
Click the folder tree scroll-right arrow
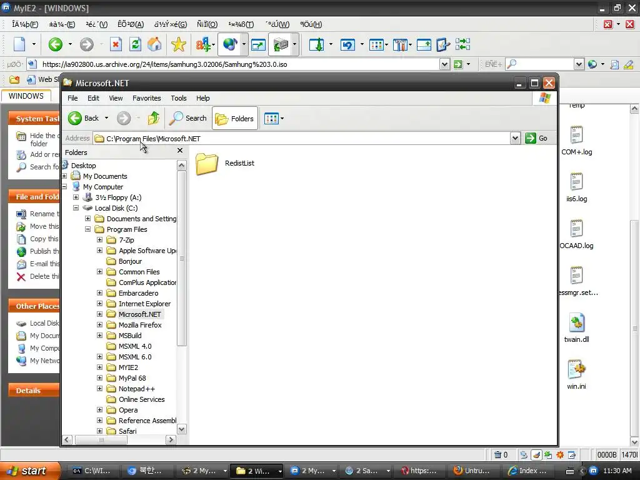point(171,440)
